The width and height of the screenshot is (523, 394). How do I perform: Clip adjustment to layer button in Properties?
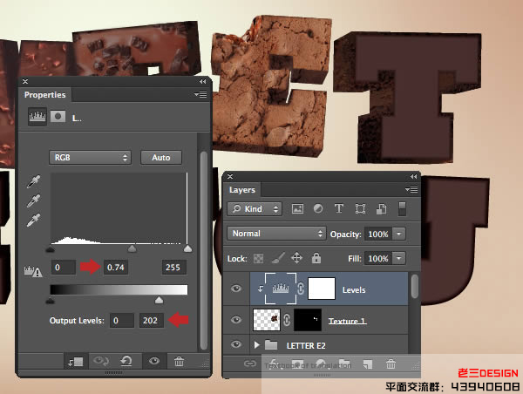76,362
